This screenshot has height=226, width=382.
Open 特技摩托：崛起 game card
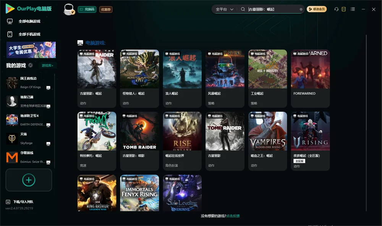97,141
